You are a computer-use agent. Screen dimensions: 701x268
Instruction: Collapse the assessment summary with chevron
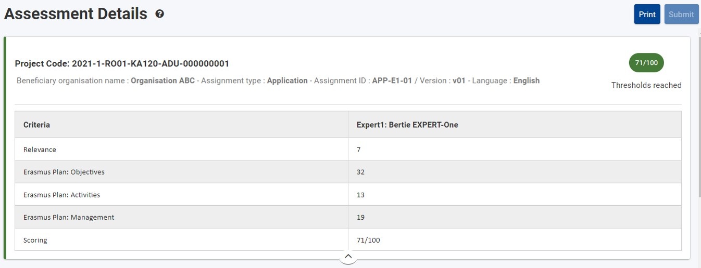[x=348, y=256]
